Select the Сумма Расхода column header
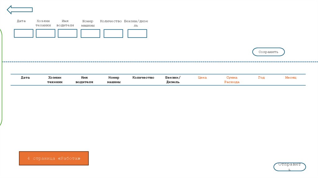Screen dimensions: 318x178 (232, 80)
